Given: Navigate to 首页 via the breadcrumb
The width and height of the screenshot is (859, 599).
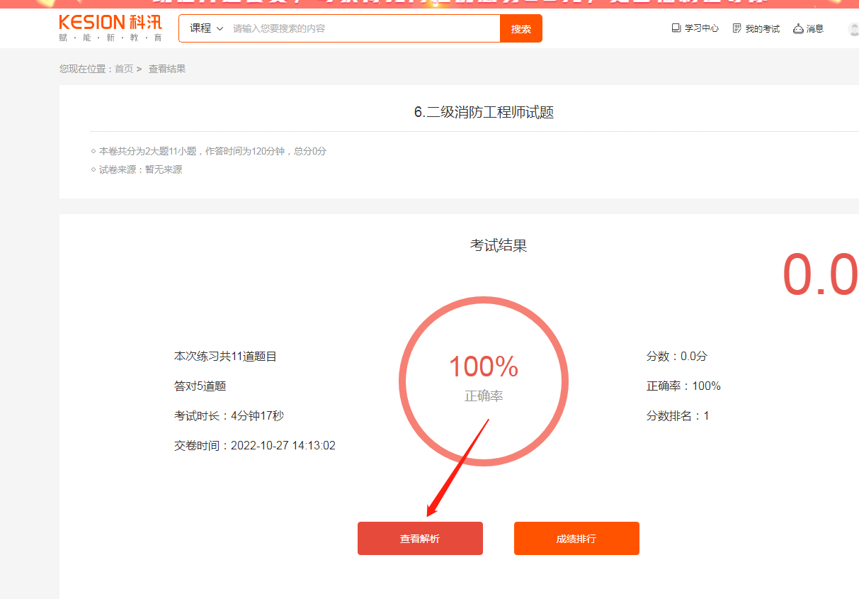Looking at the screenshot, I should click(124, 69).
